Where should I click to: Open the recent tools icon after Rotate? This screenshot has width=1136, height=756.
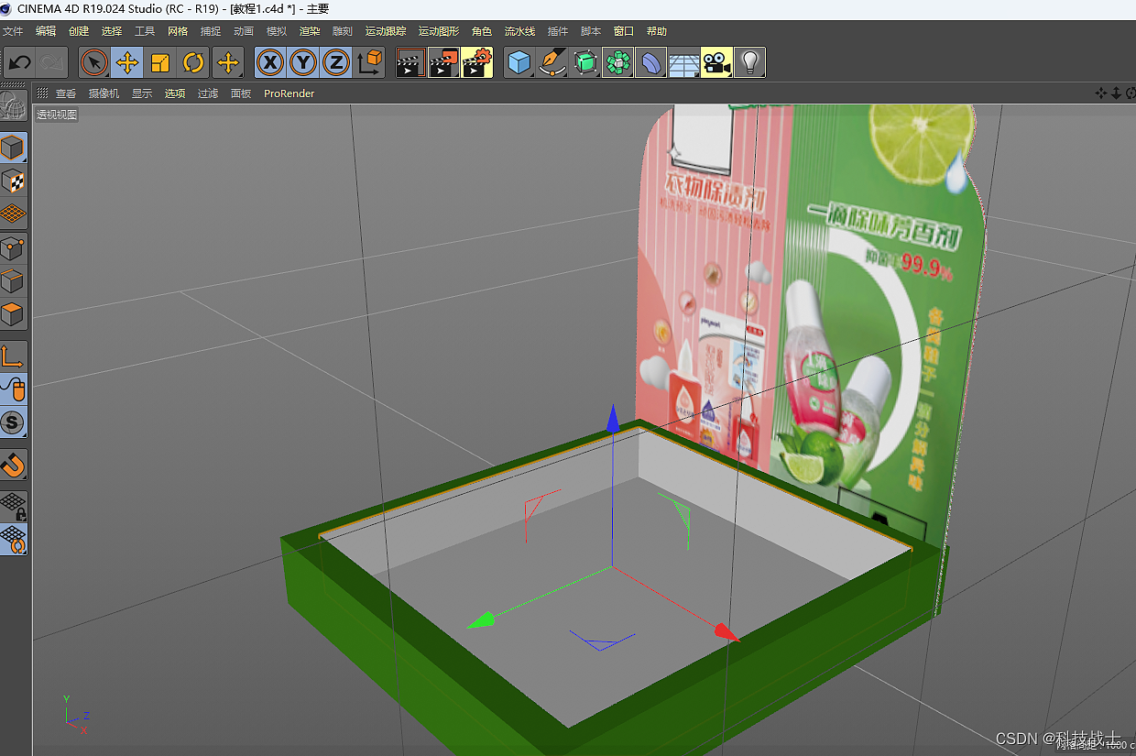227,62
